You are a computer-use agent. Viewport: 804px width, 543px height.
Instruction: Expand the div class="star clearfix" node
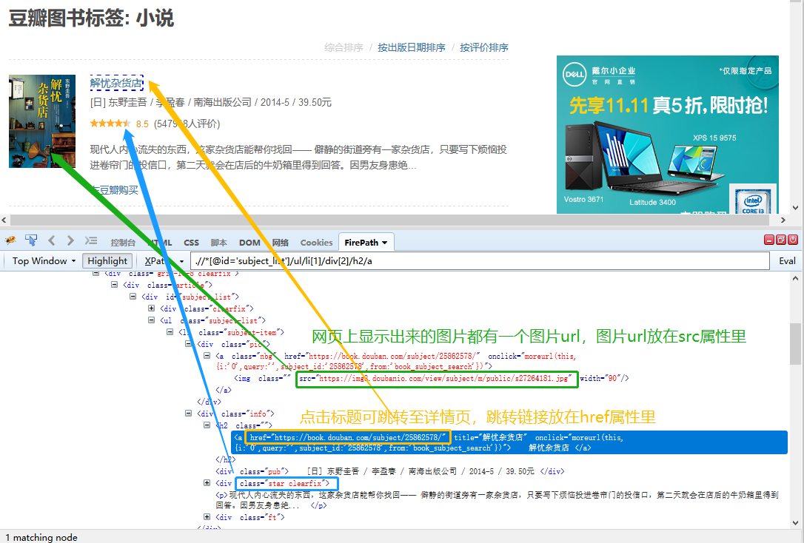pos(207,482)
